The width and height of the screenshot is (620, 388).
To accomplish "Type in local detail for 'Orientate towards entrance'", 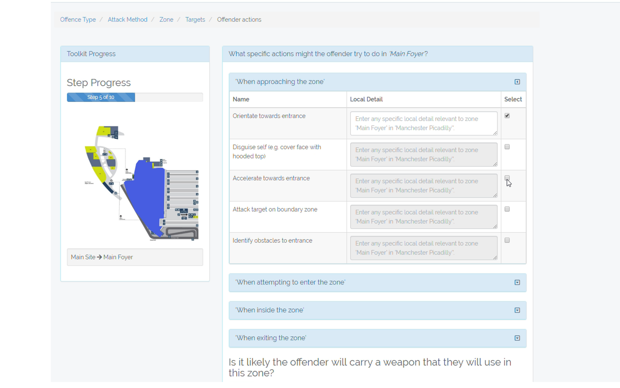I will click(x=423, y=123).
